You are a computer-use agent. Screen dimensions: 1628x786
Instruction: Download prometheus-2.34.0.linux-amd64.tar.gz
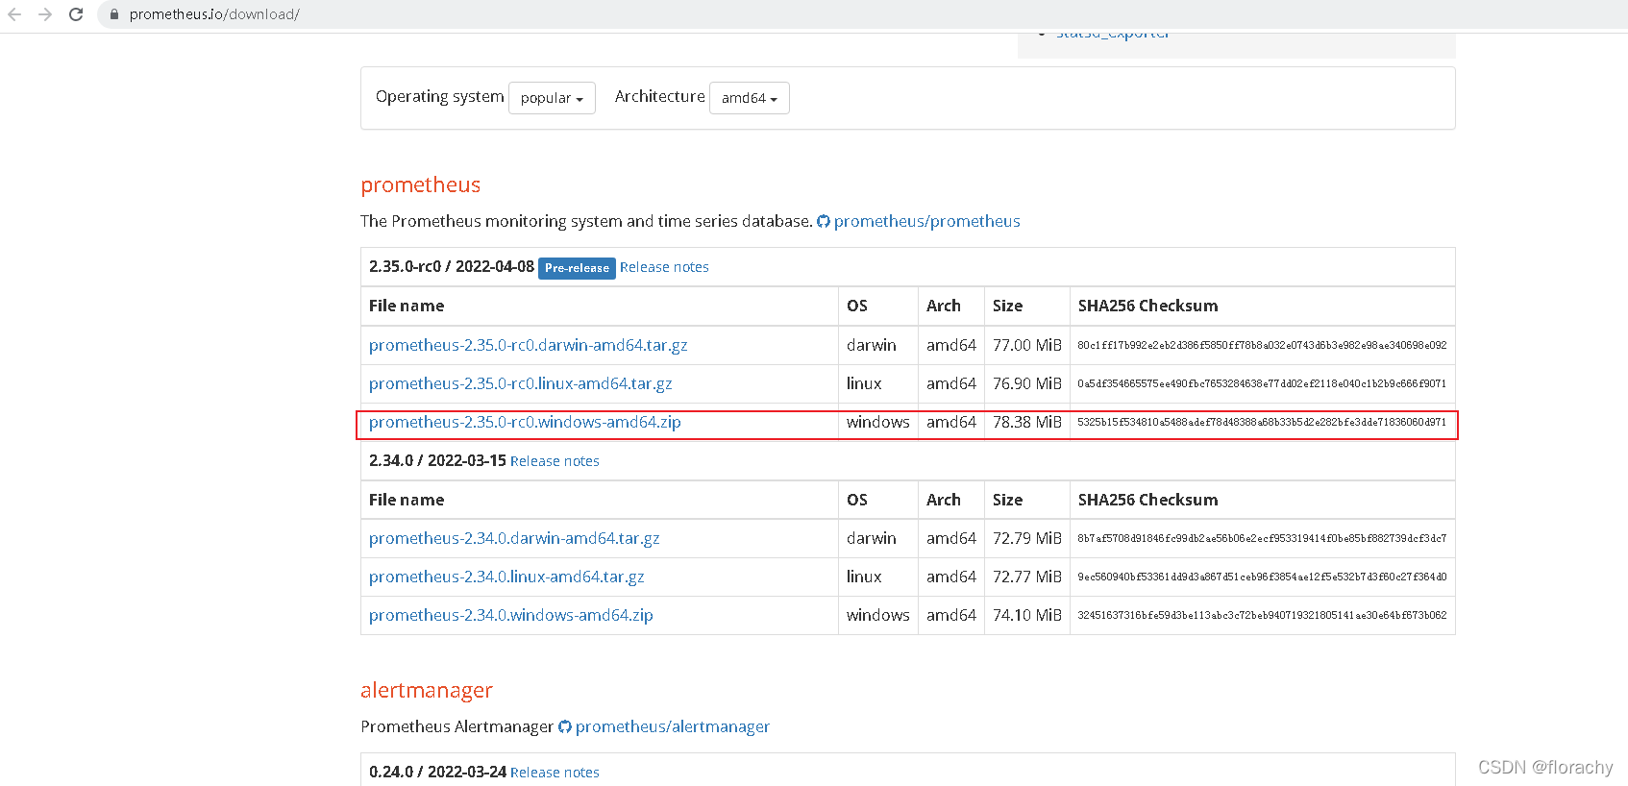click(x=506, y=577)
